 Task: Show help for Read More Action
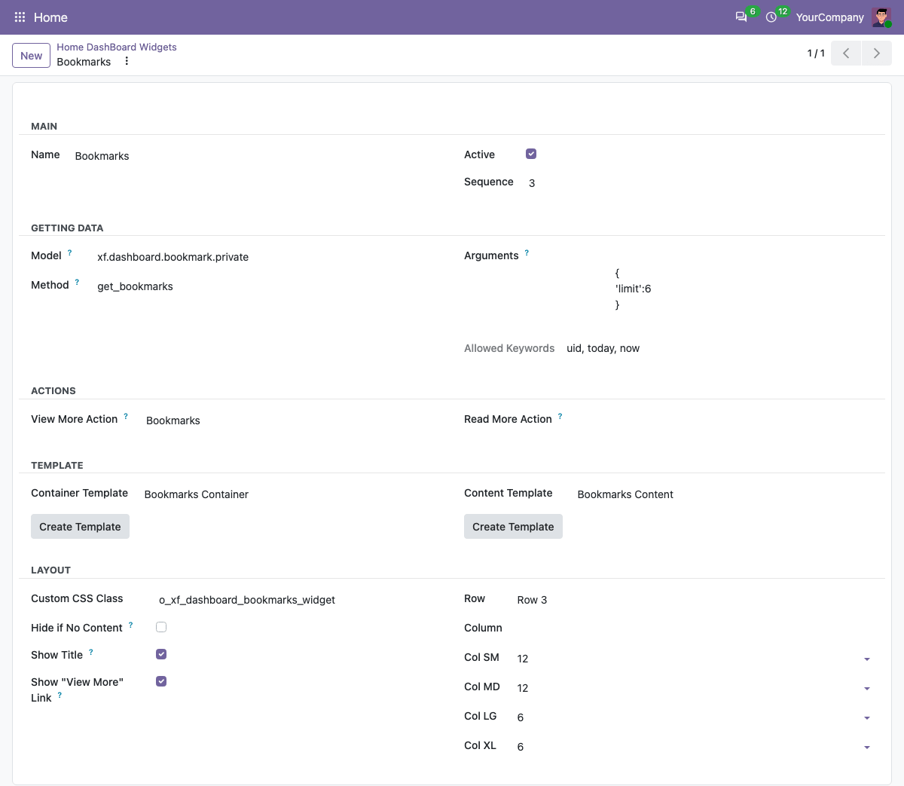(x=560, y=417)
